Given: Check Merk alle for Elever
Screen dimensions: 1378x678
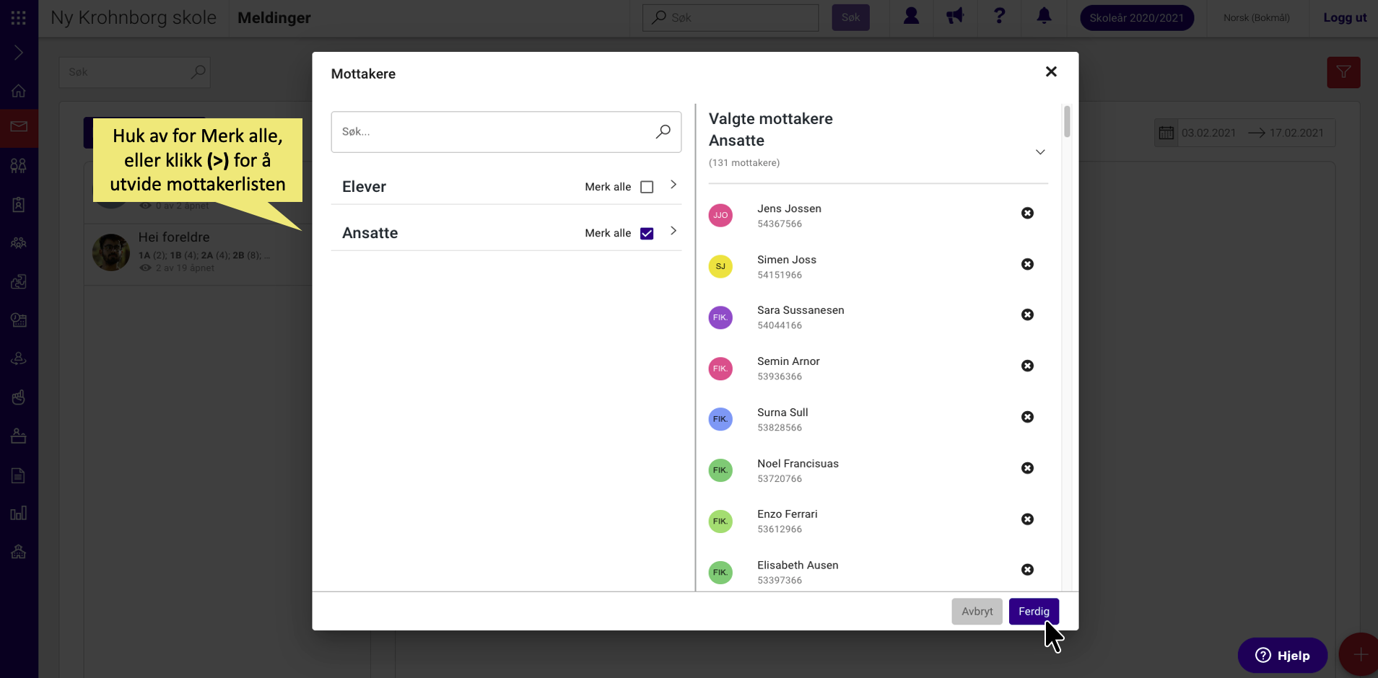Looking at the screenshot, I should click(647, 187).
